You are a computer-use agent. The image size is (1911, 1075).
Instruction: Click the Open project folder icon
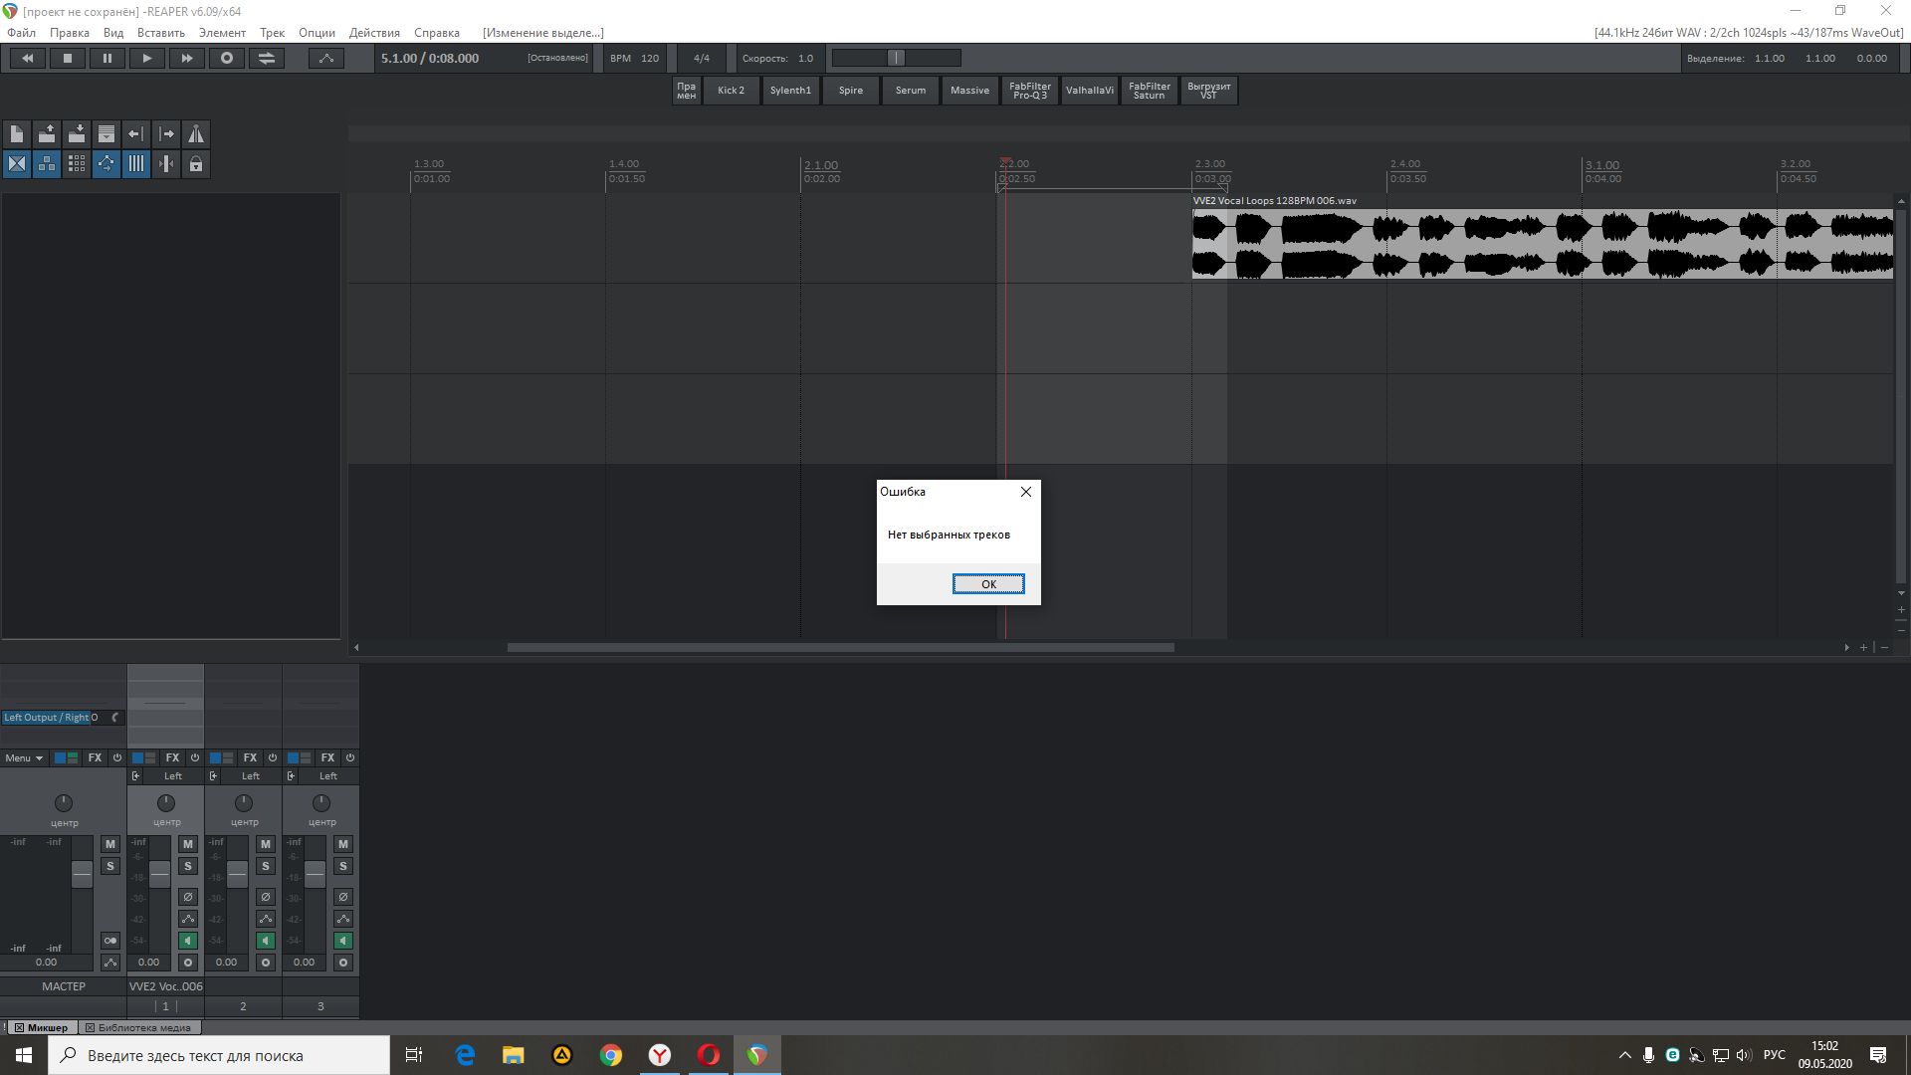tap(47, 134)
